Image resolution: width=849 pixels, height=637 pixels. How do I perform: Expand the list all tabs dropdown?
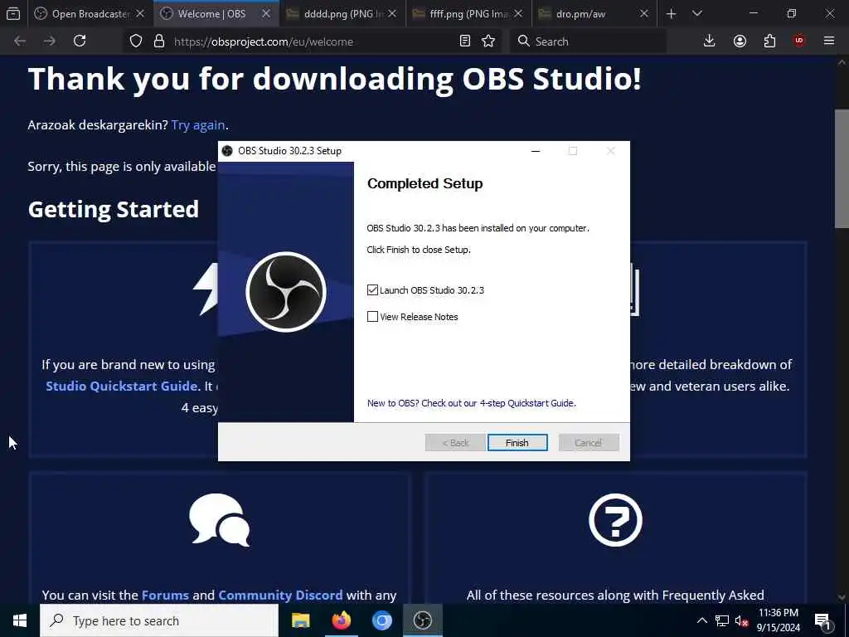[x=696, y=13]
